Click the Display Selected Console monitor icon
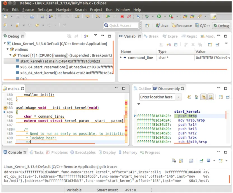The image size is (233, 193). point(208,161)
